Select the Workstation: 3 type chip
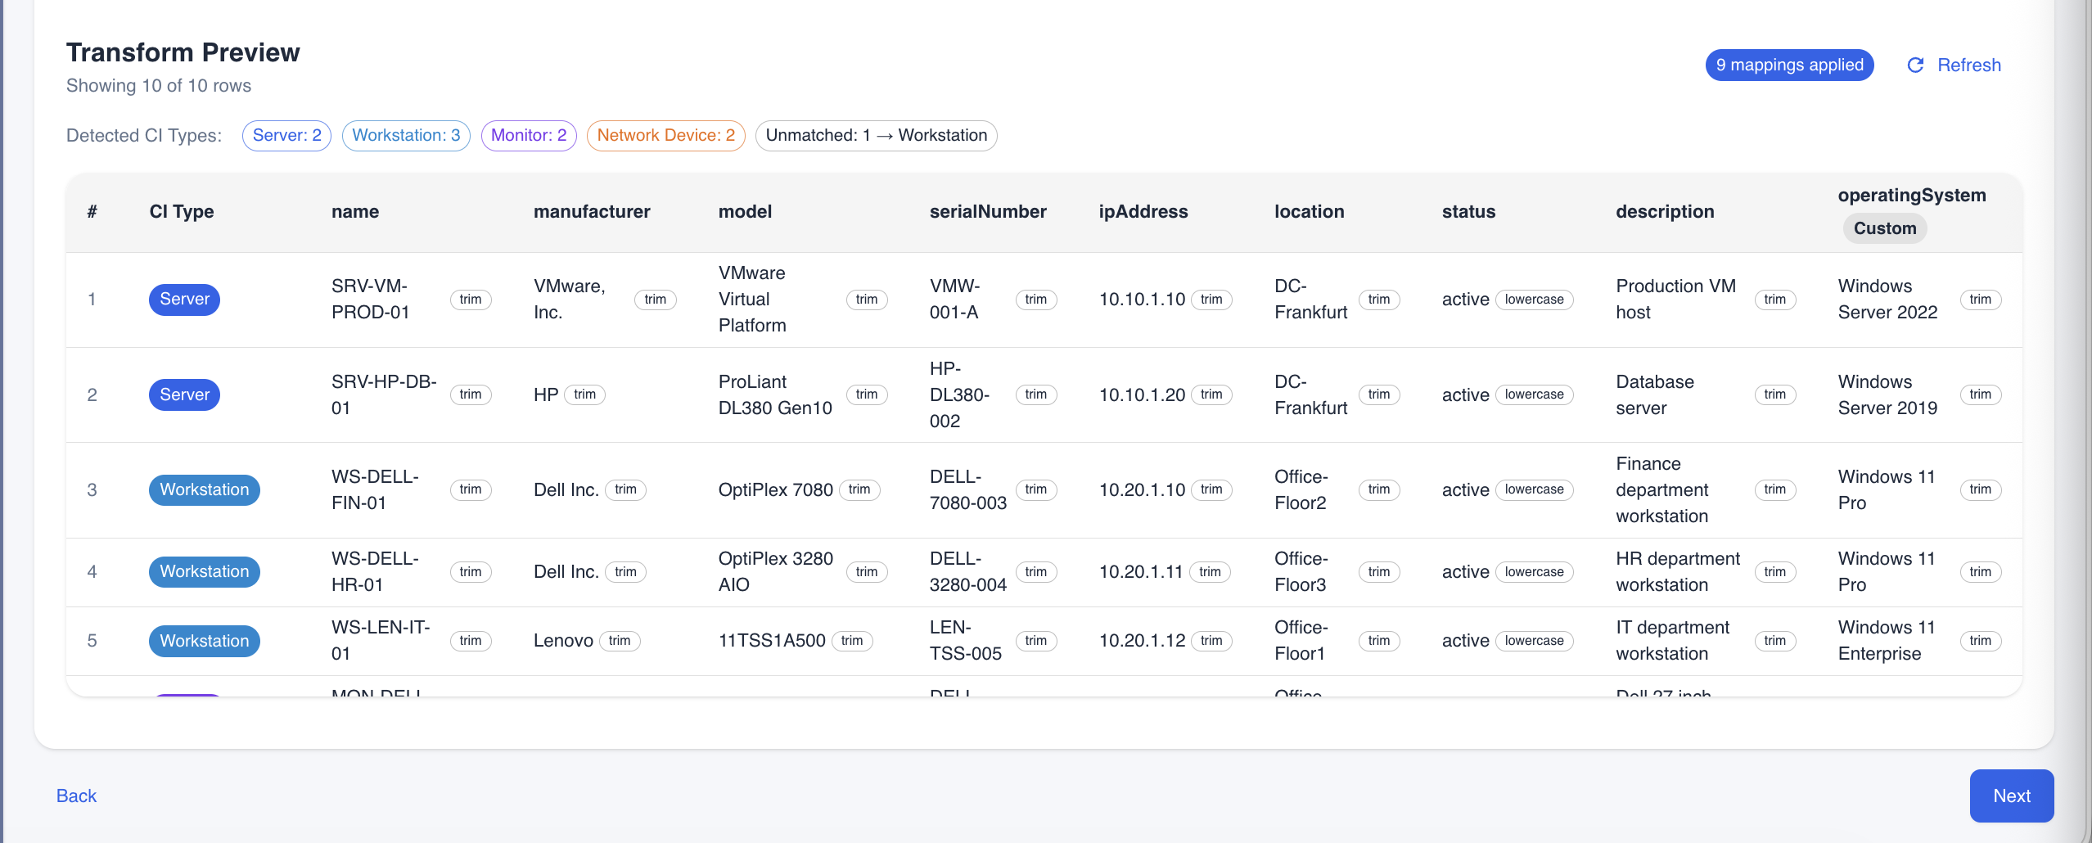Viewport: 2092px width, 843px height. 406,136
